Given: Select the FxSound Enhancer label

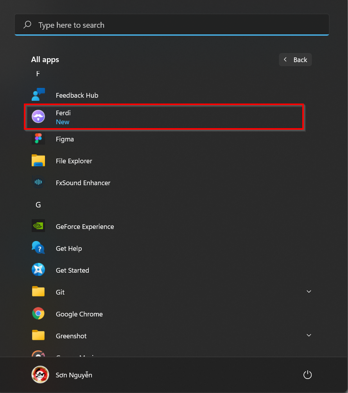Looking at the screenshot, I should pyautogui.click(x=83, y=183).
